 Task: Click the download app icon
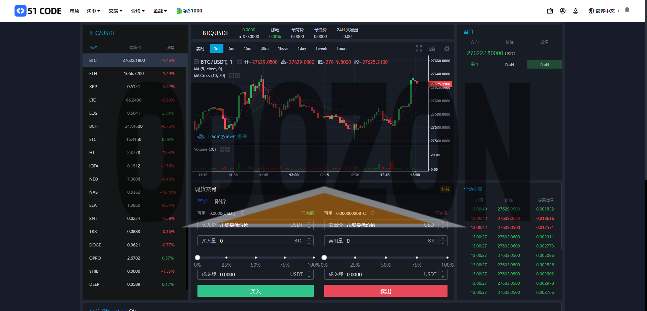576,11
